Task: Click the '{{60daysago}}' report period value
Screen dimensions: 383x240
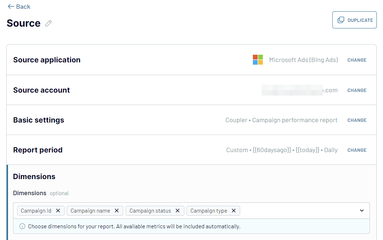Action: 272,150
